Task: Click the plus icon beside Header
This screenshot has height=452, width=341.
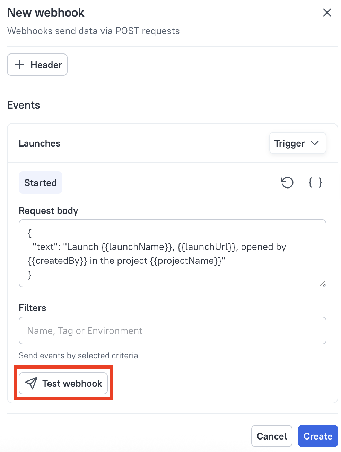Action: [x=19, y=65]
